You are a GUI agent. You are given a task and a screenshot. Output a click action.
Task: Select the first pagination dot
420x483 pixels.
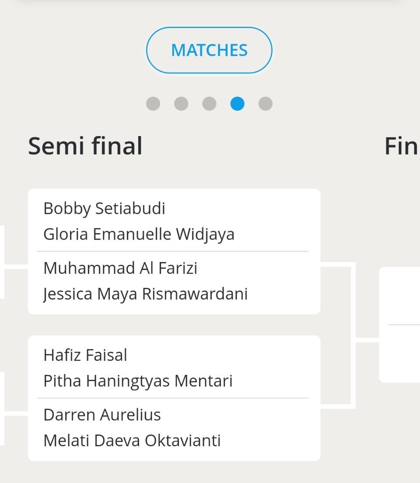click(153, 104)
